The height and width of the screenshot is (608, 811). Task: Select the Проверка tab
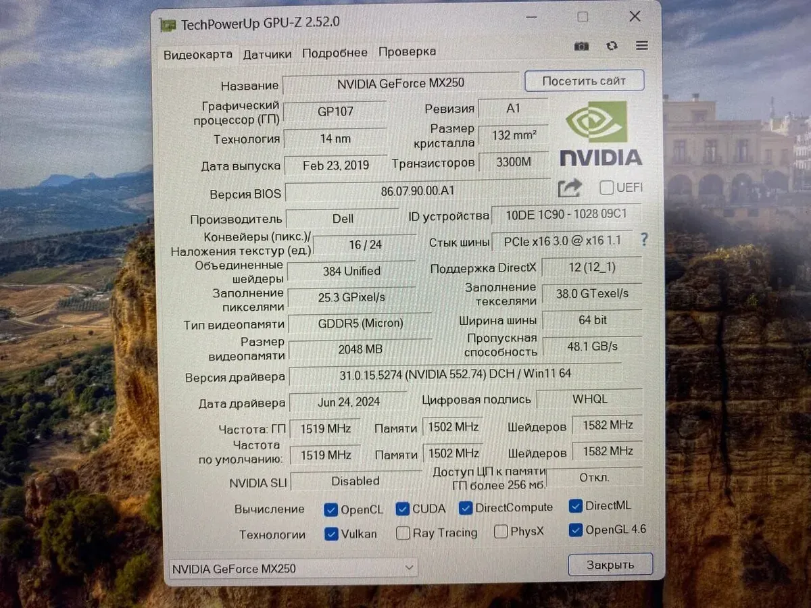(x=407, y=52)
